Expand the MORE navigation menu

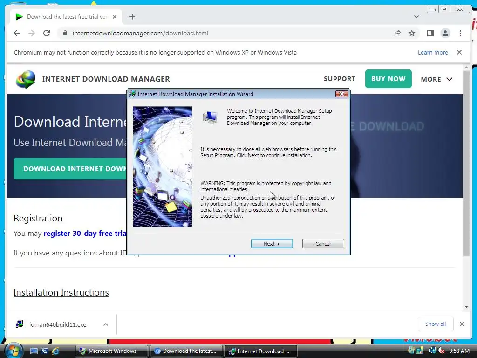pos(436,79)
